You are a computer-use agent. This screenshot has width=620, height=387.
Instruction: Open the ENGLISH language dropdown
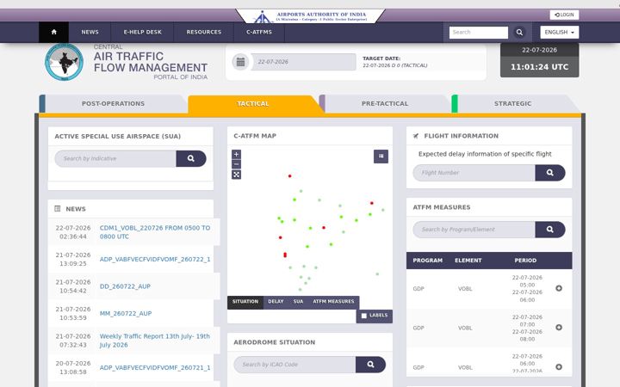560,33
